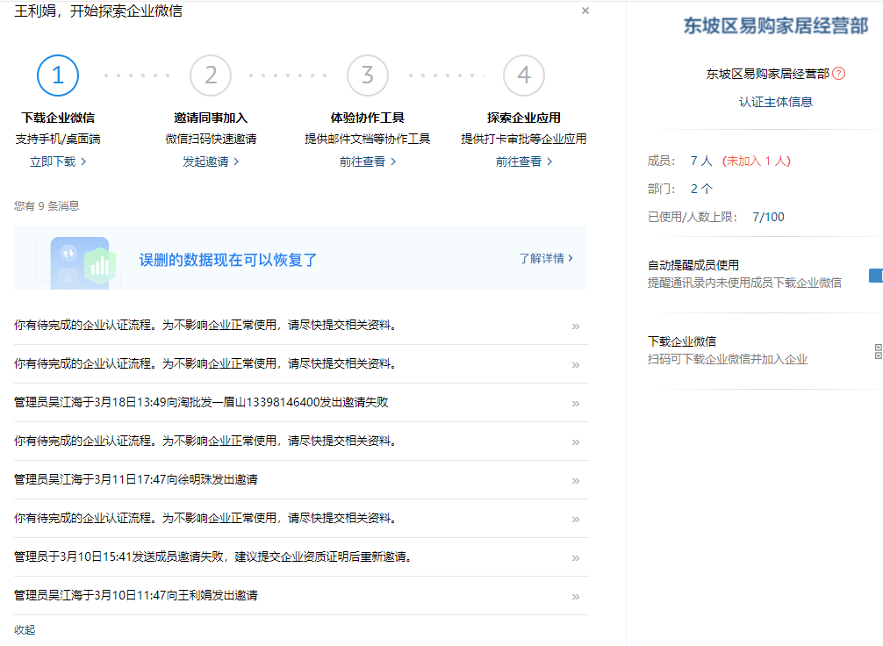
Task: Click the step 2 circle icon
Action: pos(211,75)
